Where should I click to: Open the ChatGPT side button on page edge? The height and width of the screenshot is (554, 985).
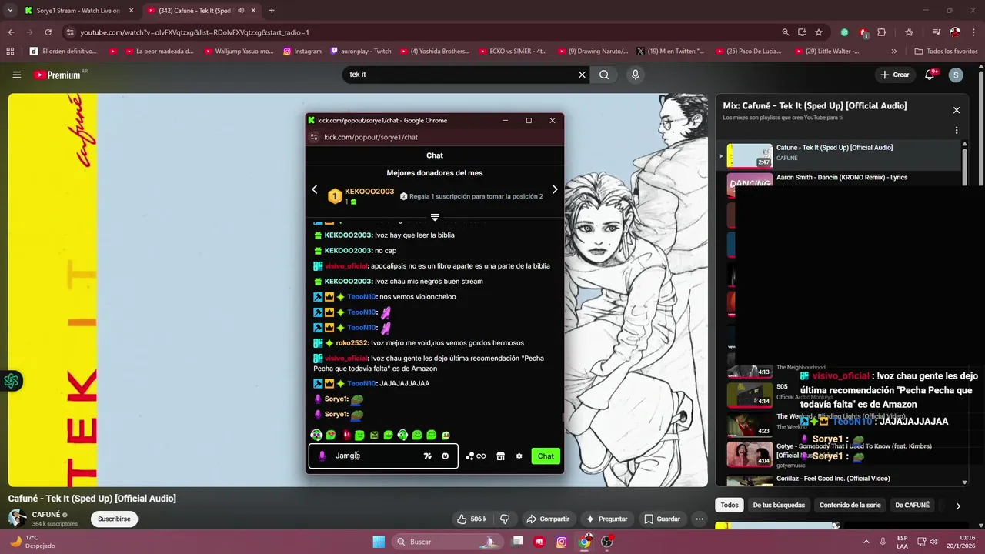[x=11, y=381]
